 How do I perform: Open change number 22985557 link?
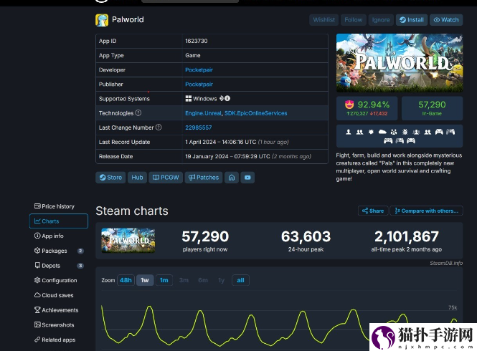(199, 128)
